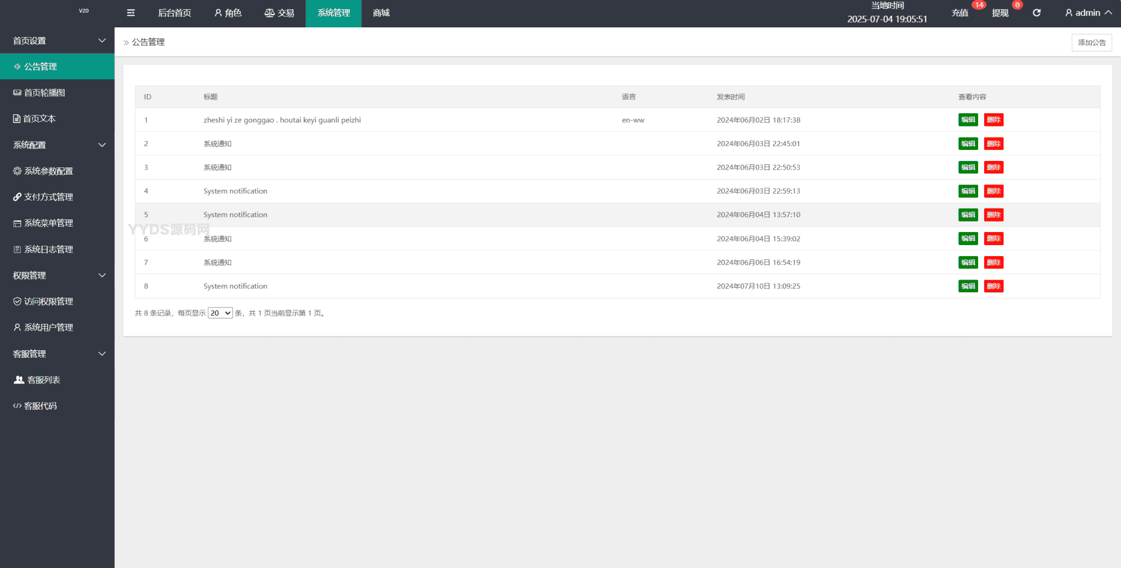
Task: Click 删除 for announcement ID 8
Action: (993, 286)
